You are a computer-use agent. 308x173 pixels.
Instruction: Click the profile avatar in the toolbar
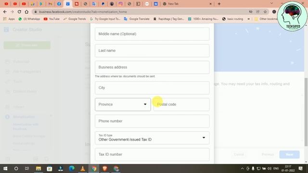[274, 12]
